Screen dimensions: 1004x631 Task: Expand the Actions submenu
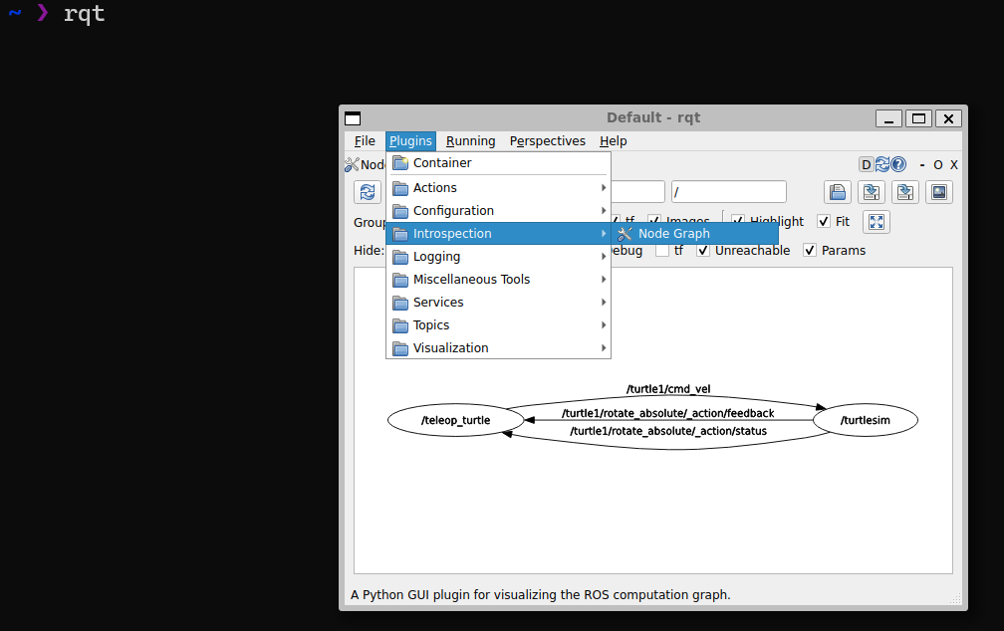point(498,187)
